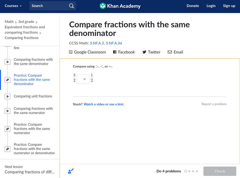Select Practice: Compare fractions with the same numerator
240x178 pixels.
32,129
